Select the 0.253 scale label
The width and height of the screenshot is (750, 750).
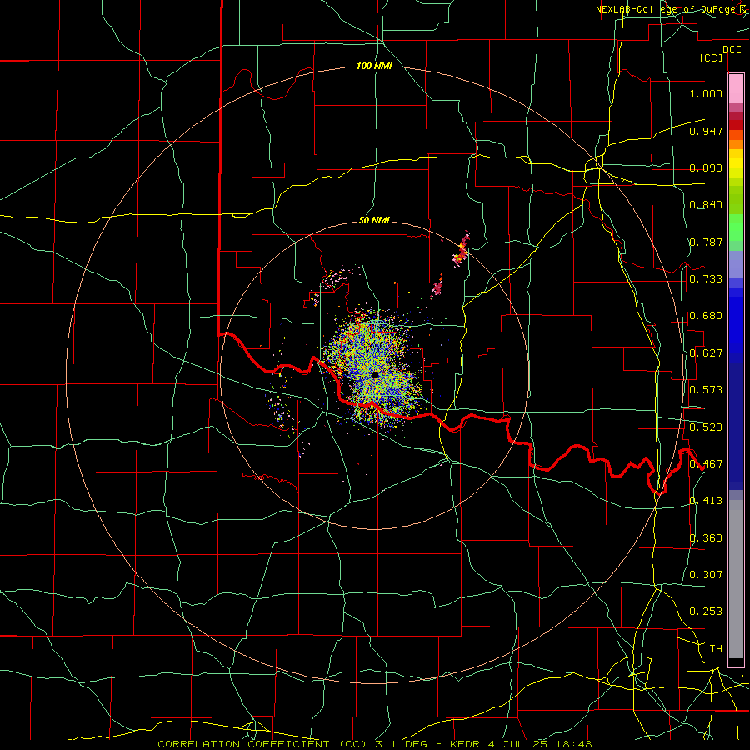pos(706,612)
